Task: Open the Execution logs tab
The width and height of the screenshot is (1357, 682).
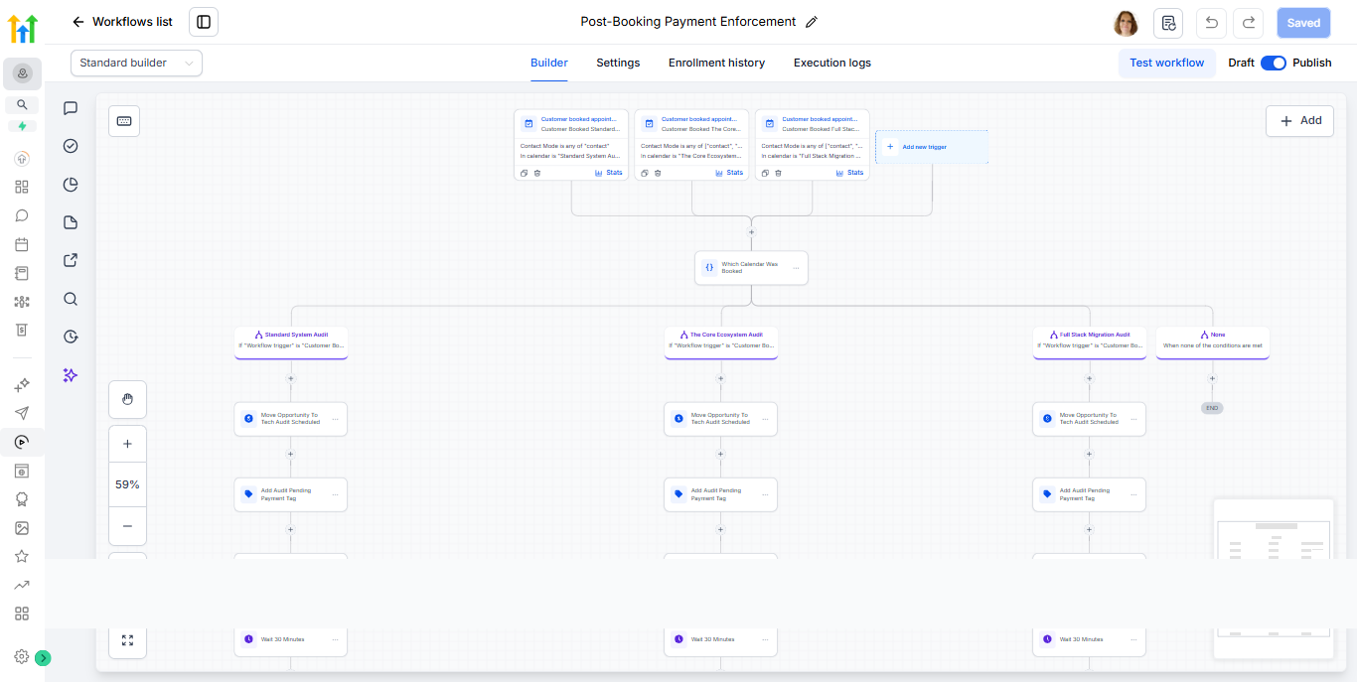Action: coord(832,63)
